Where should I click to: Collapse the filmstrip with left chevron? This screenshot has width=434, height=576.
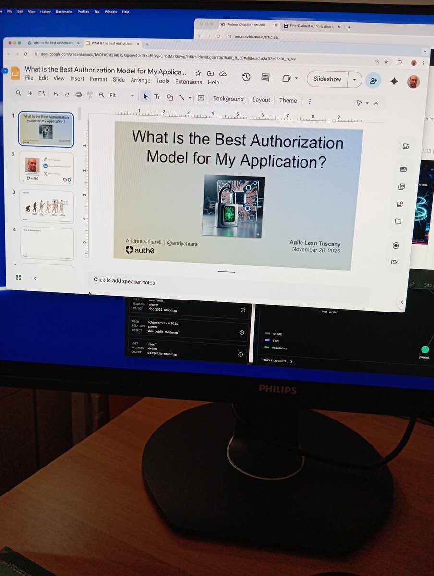point(35,278)
